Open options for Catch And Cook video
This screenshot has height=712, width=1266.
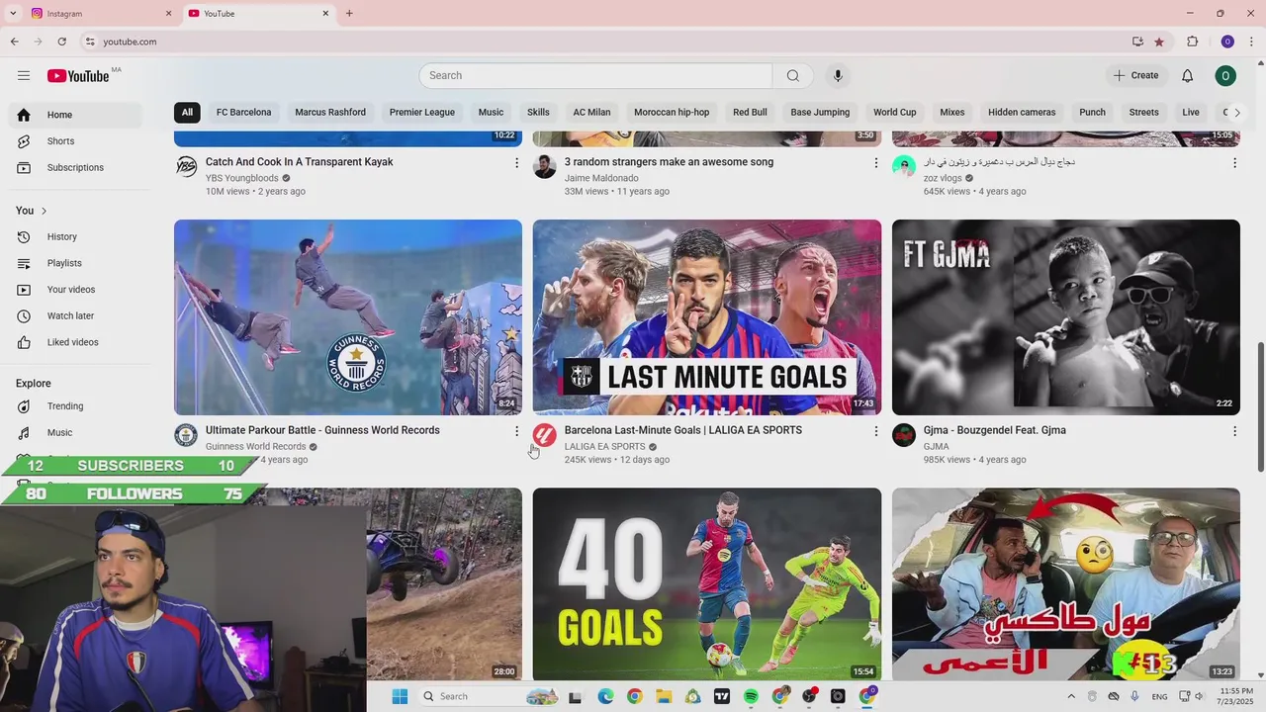tap(516, 163)
